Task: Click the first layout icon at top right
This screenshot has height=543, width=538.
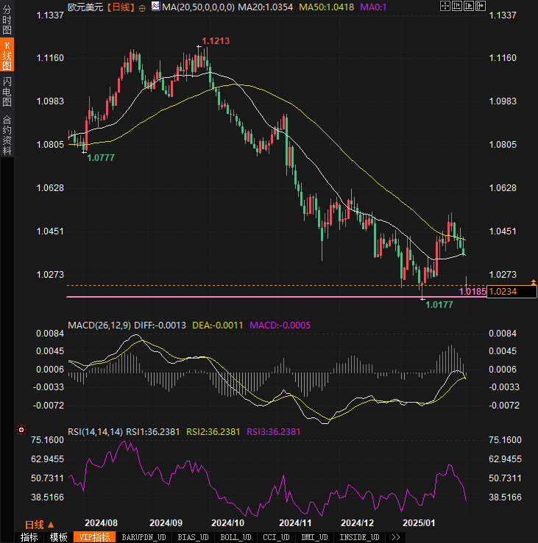Action: coord(445,7)
